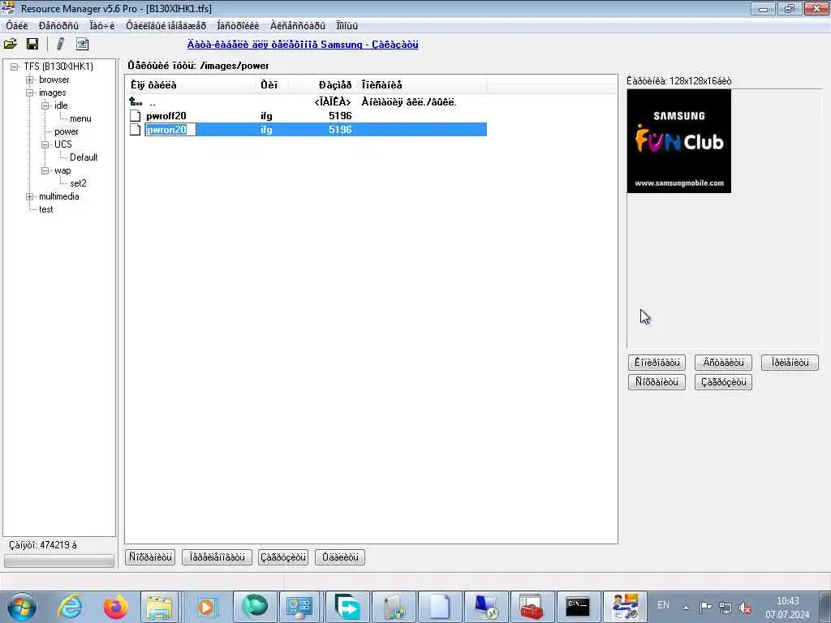This screenshot has width=831, height=623.
Task: Click the picture page toolbar icon
Action: click(x=82, y=44)
